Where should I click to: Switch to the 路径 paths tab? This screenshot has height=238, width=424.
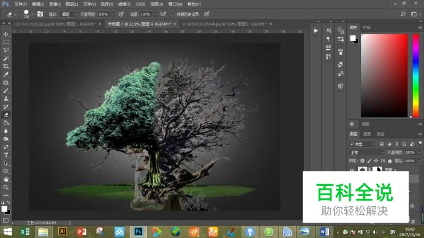click(x=380, y=134)
